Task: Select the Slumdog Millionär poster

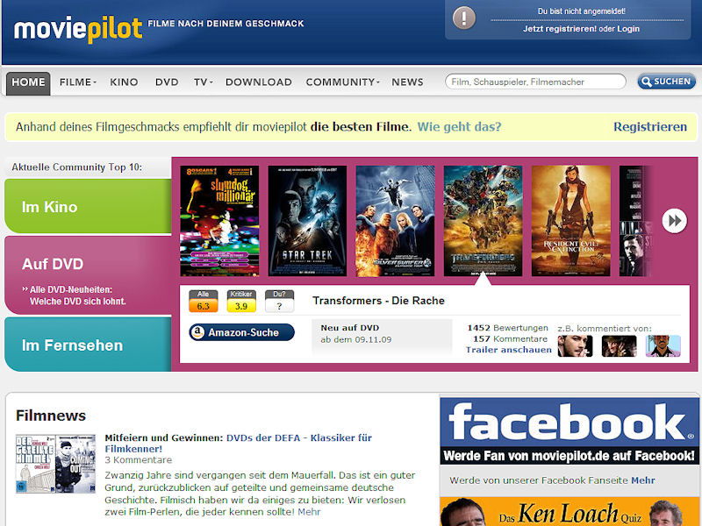Action: pyautogui.click(x=219, y=221)
